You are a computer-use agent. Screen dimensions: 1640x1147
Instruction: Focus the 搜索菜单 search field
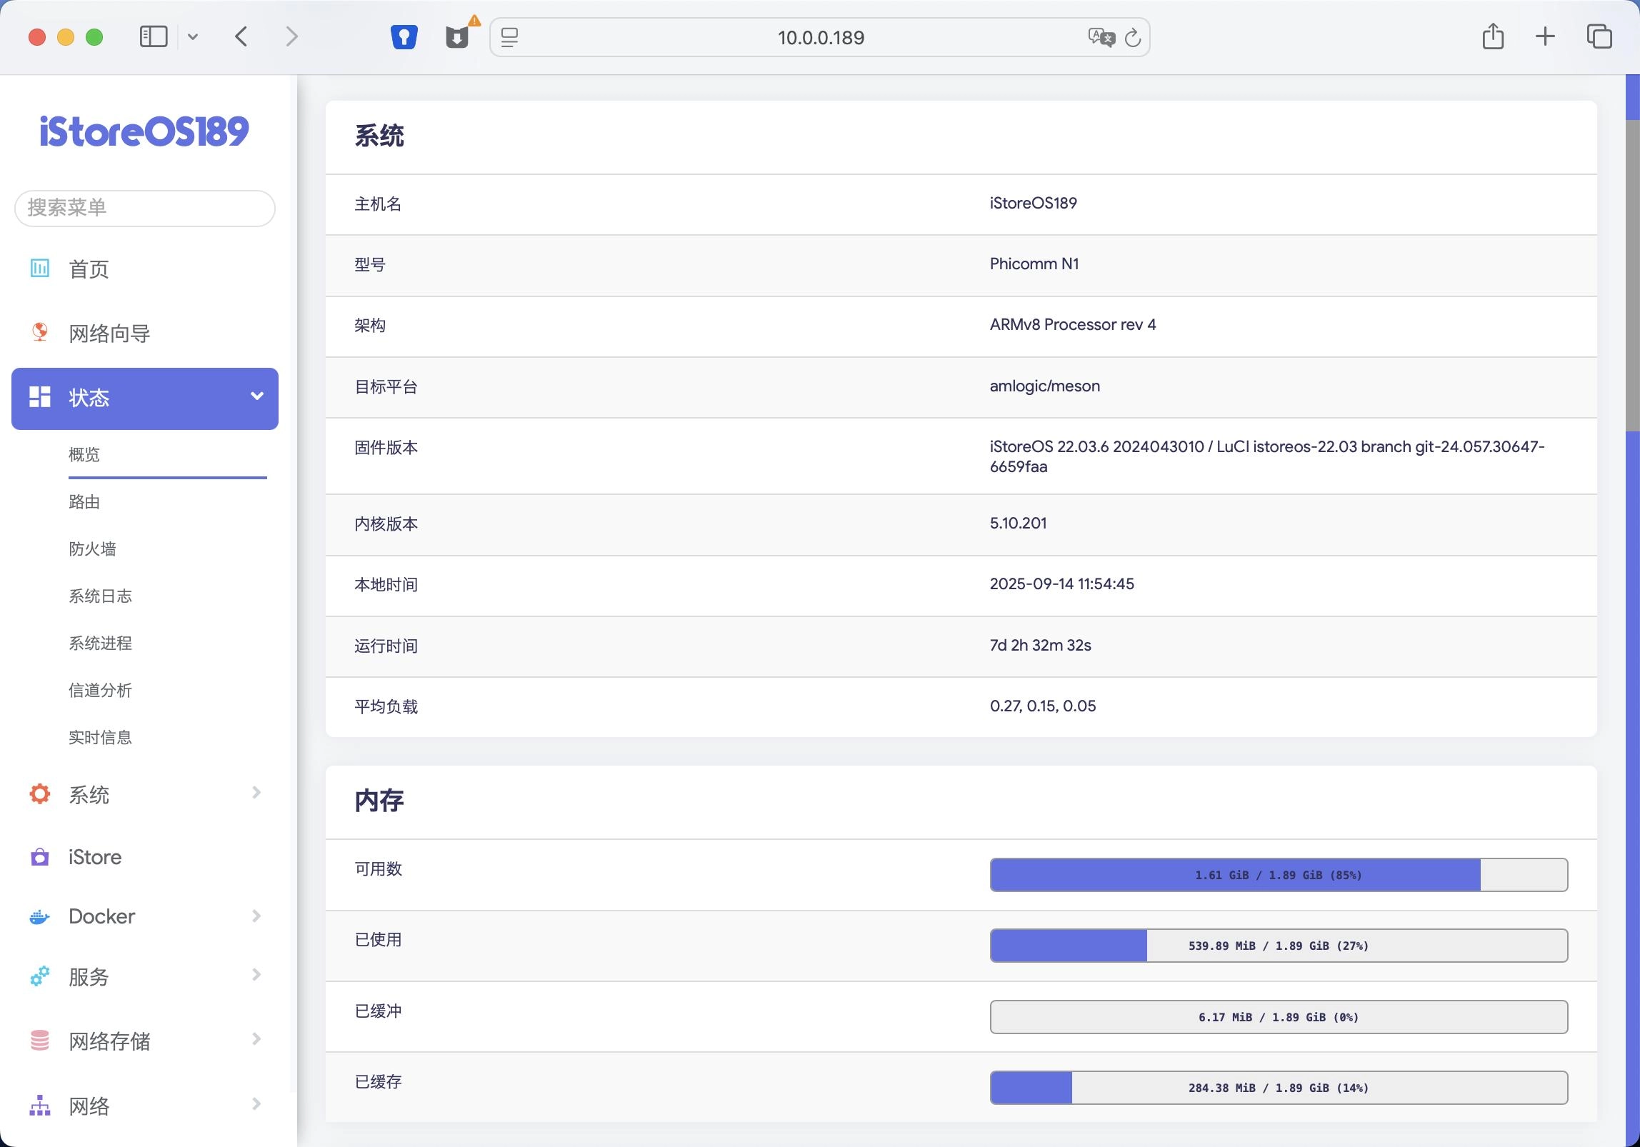coord(145,208)
